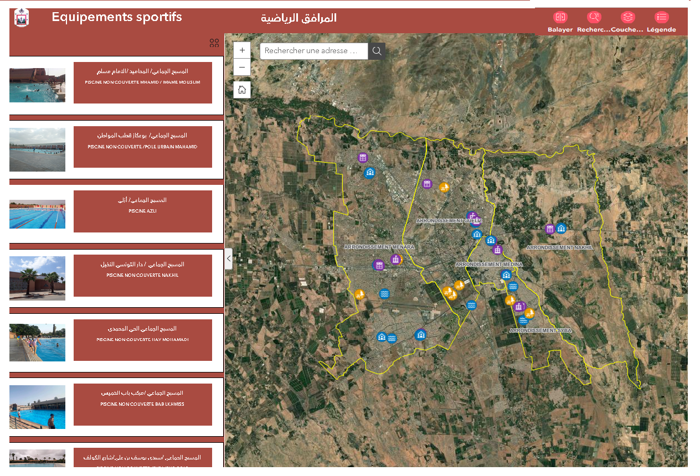This screenshot has width=700, height=476.
Task: Zoom out of the map
Action: pos(242,68)
